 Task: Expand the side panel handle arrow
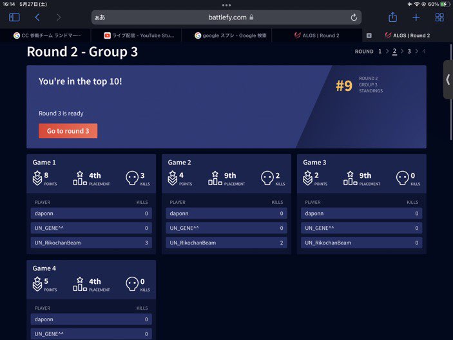tap(448, 79)
